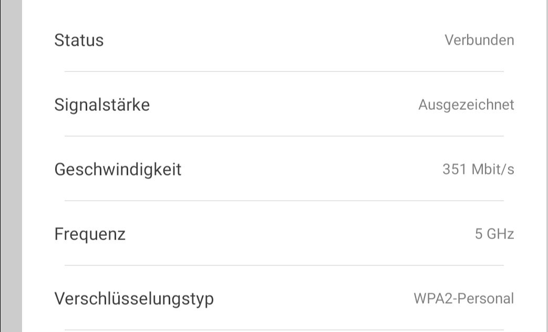Tap the Verbunden connection status value
This screenshot has height=332, width=548.
tap(479, 40)
